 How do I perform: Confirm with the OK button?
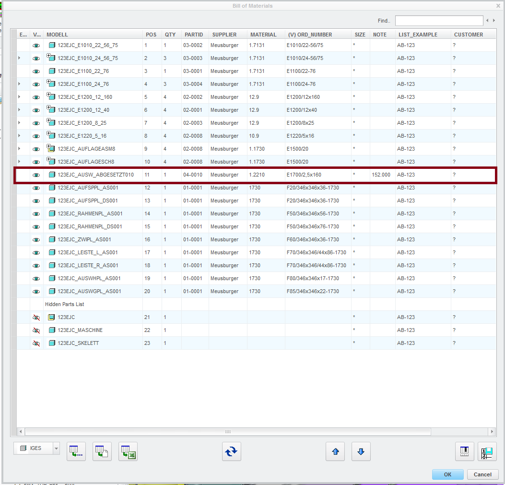(x=447, y=474)
